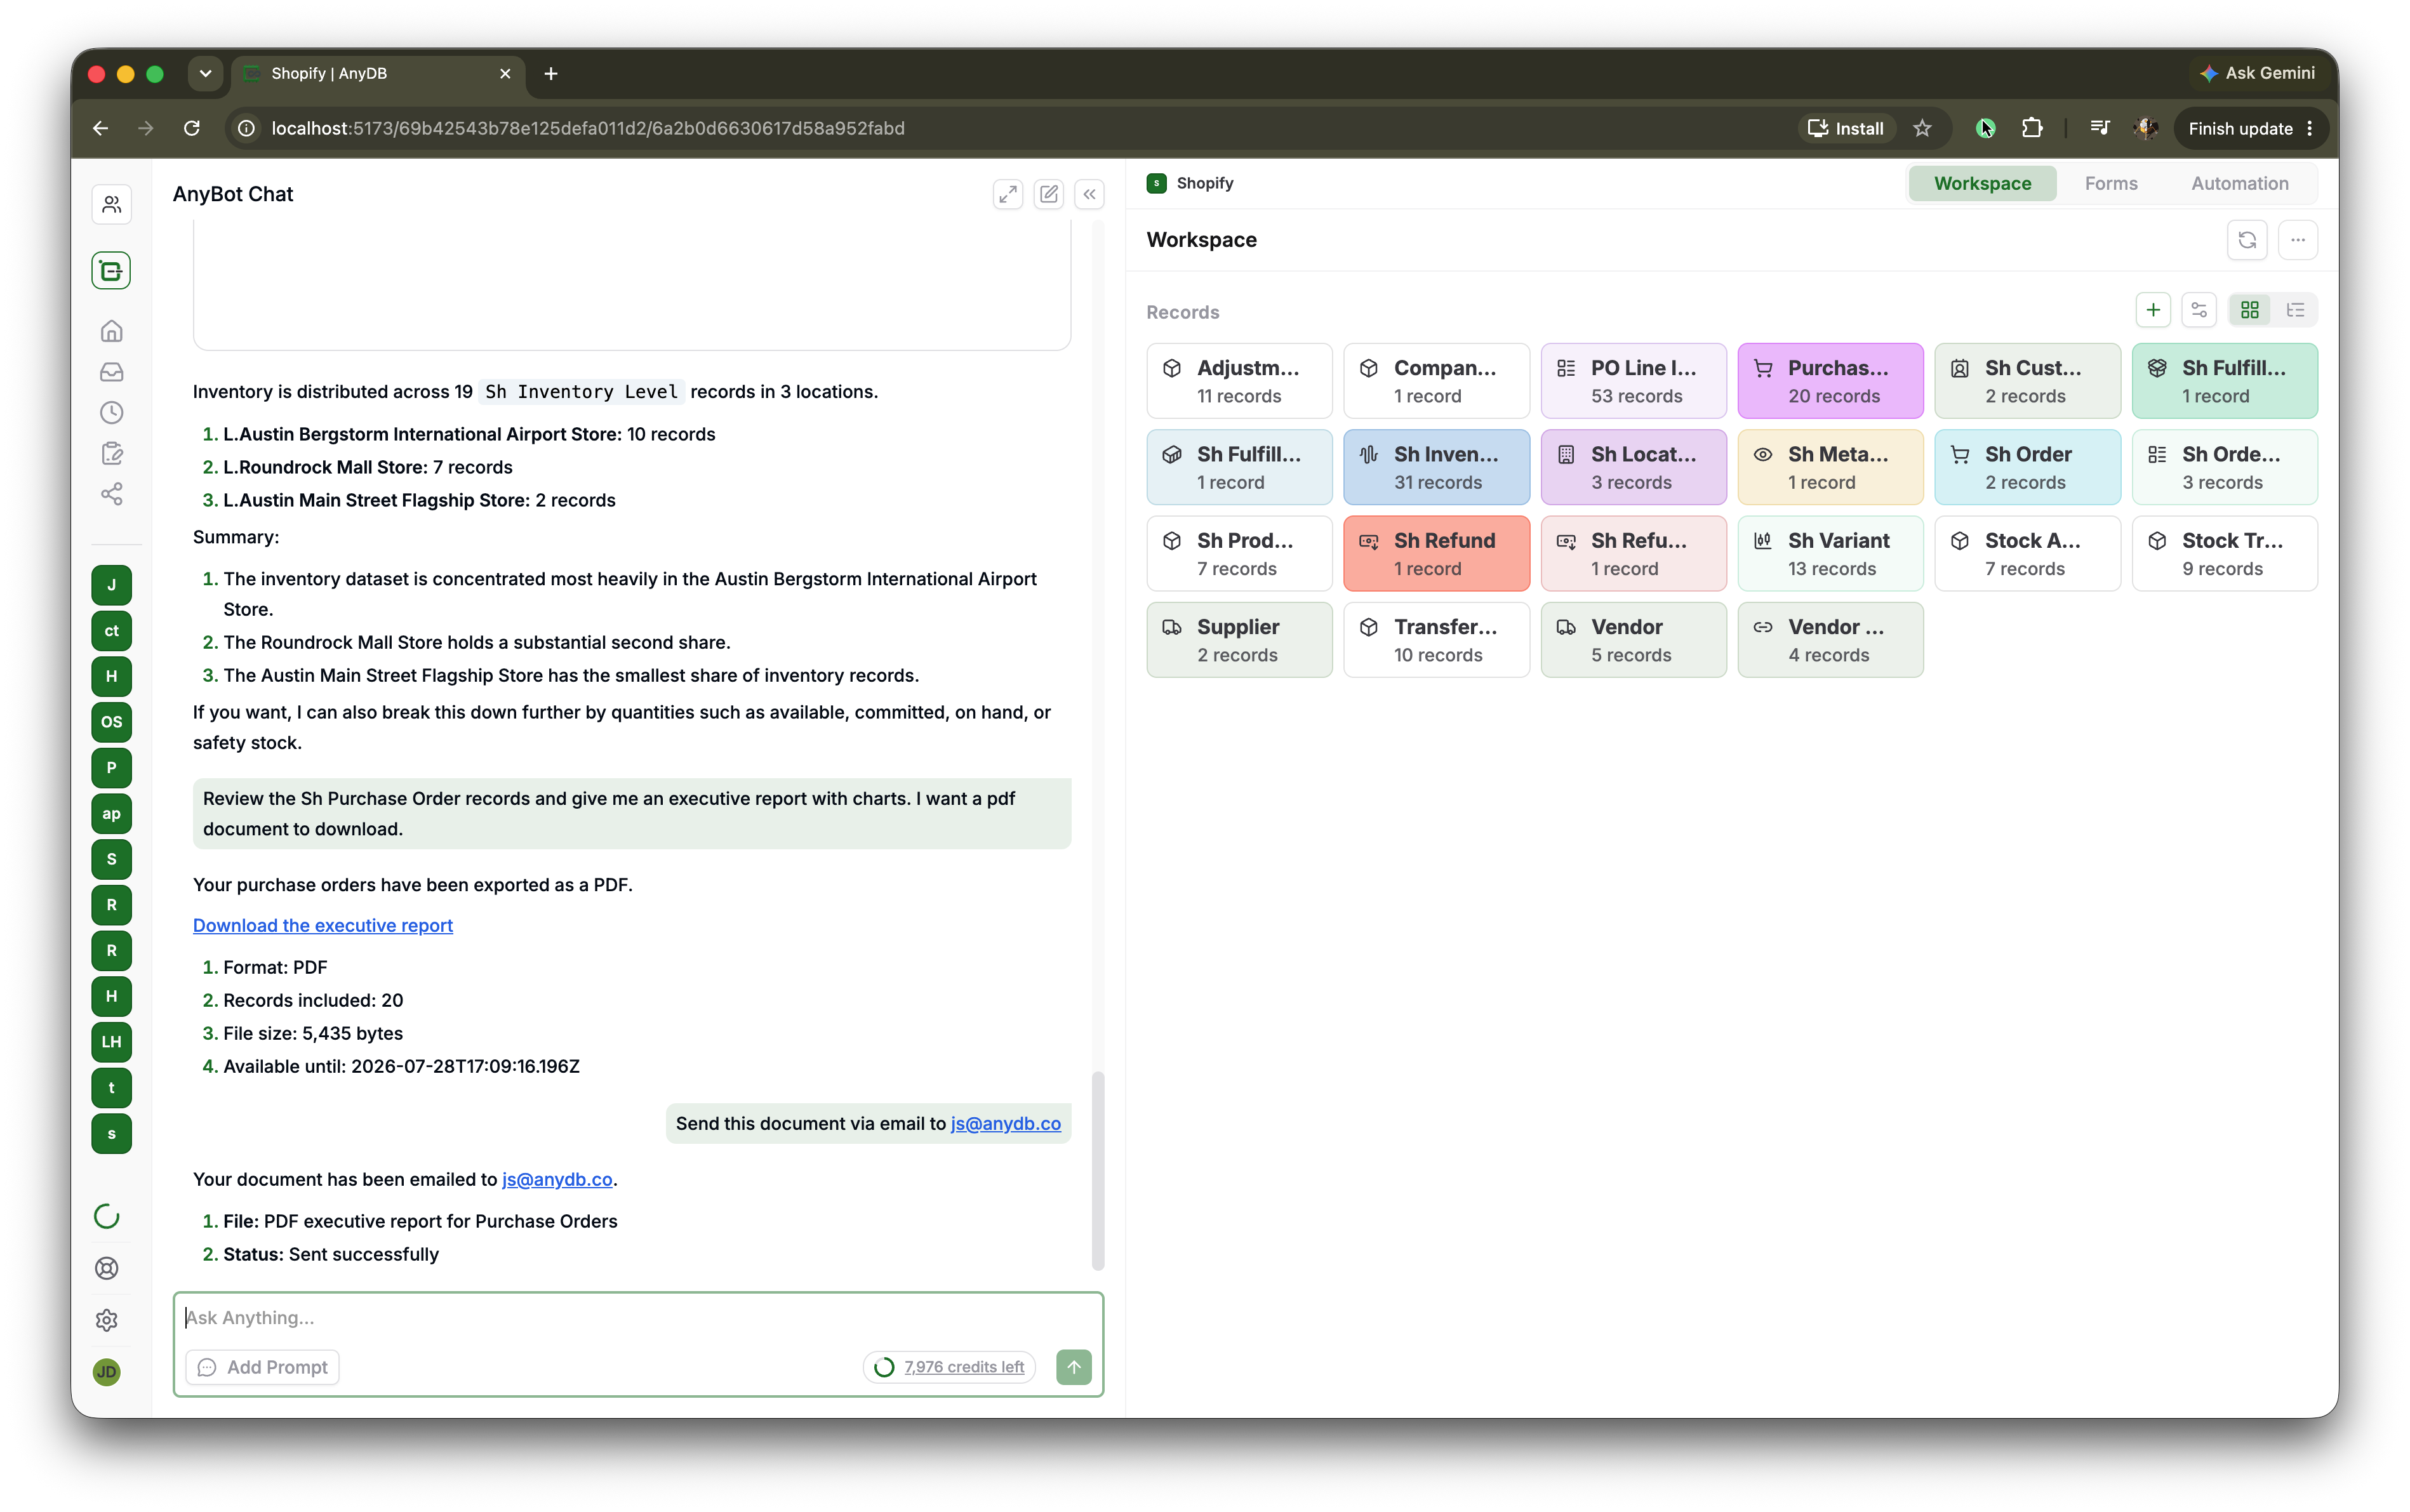Click js@anydb.co link in the user message
Viewport: 2410px width, 1512px height.
1005,1123
